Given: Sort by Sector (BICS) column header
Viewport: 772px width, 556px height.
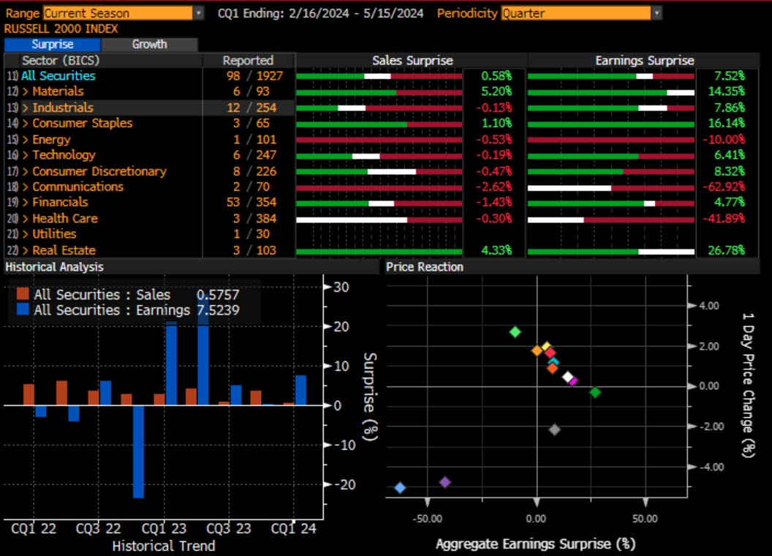Looking at the screenshot, I should 61,61.
